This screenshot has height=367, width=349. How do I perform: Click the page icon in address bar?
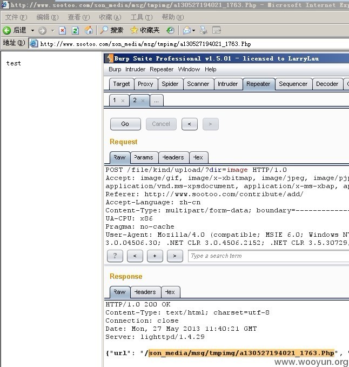point(34,43)
